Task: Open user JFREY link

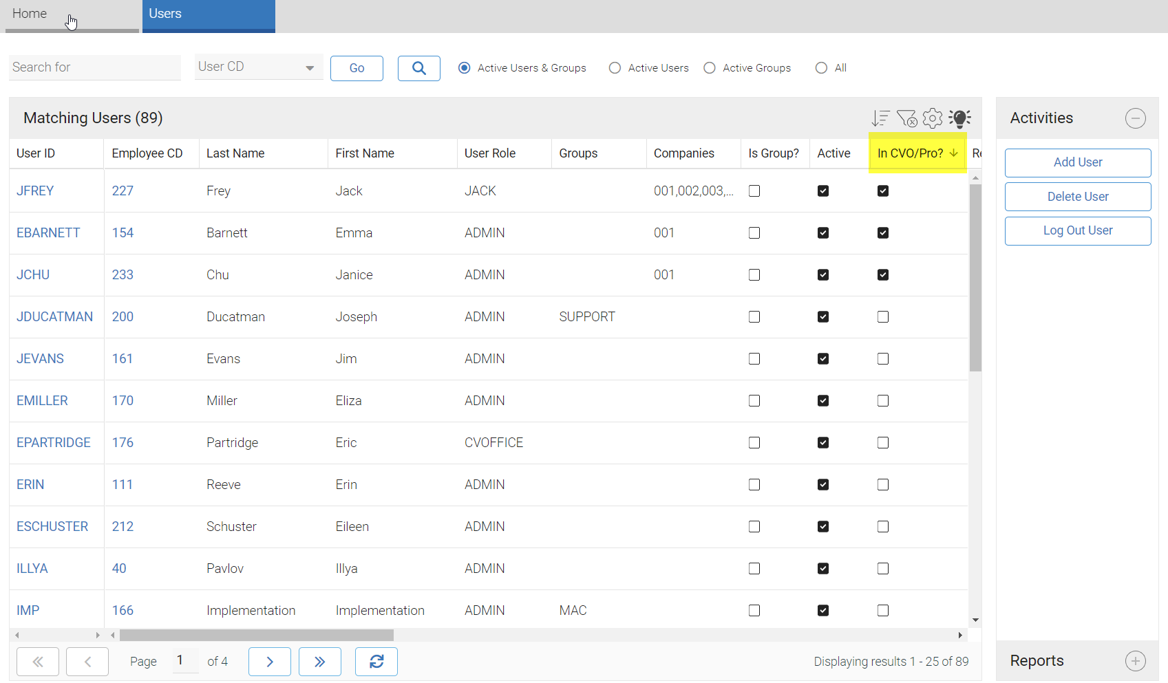Action: point(35,191)
